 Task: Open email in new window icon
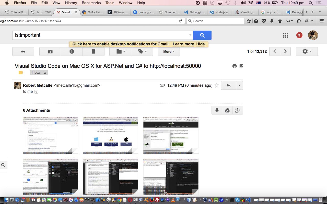pyautogui.click(x=241, y=66)
